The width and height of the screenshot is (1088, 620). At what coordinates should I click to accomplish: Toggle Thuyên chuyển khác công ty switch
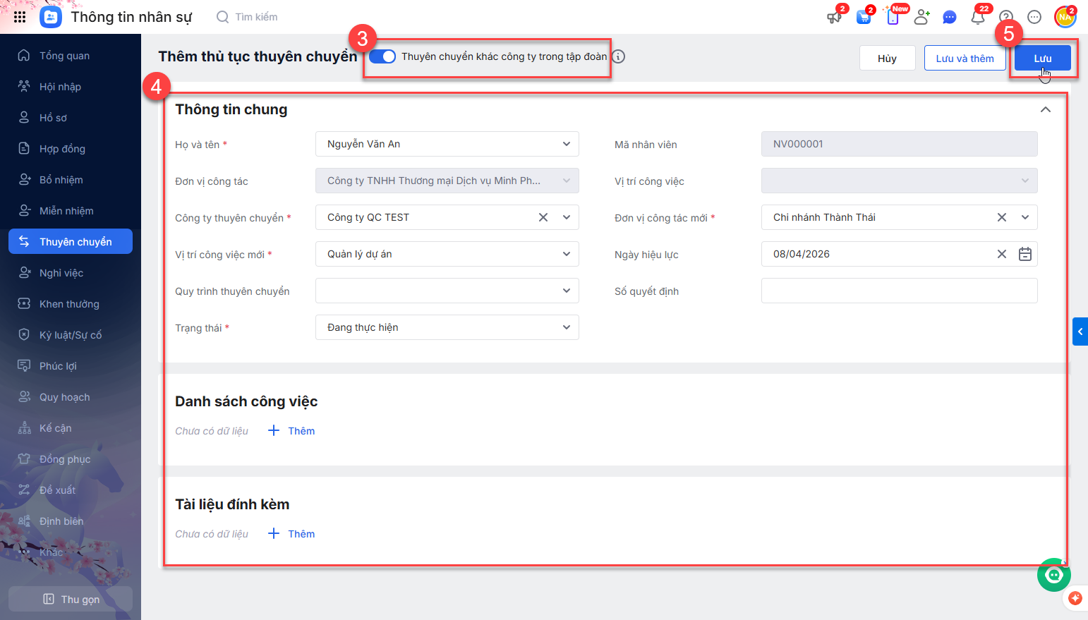click(x=382, y=56)
